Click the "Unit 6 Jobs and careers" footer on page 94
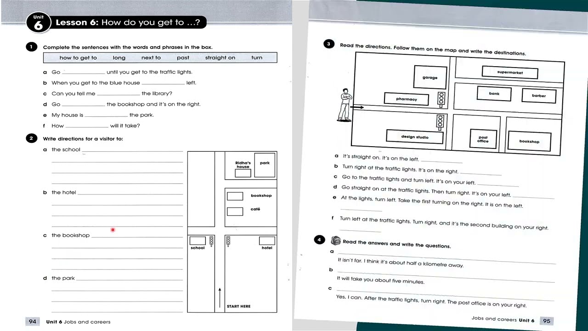The image size is (588, 331). coord(78,322)
